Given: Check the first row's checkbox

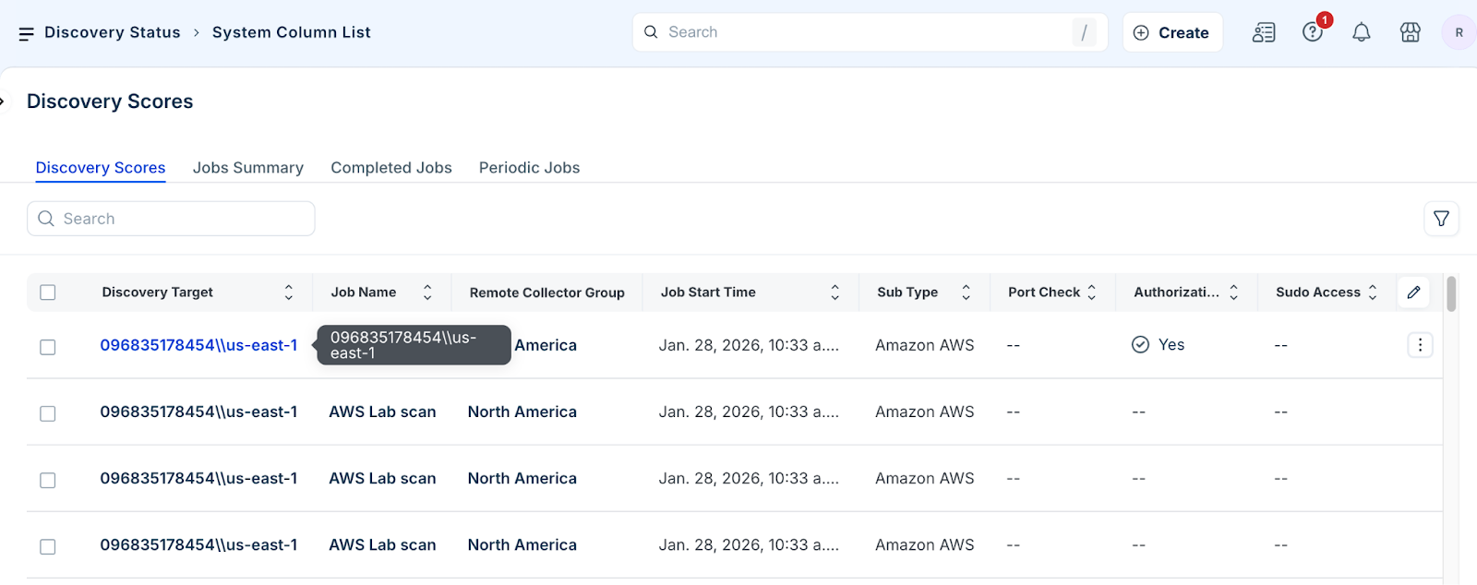Looking at the screenshot, I should pyautogui.click(x=48, y=347).
